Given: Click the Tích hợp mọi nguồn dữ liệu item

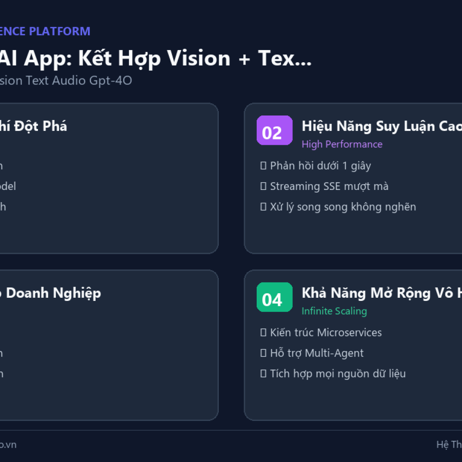Looking at the screenshot, I should (337, 374).
